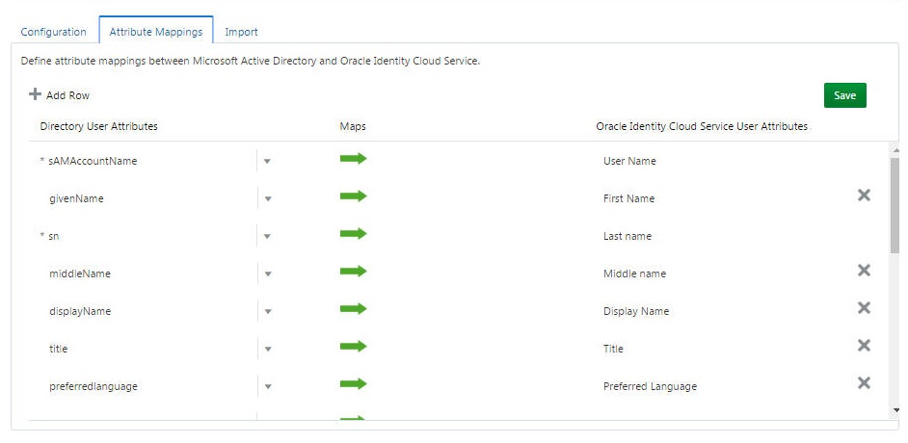Expand the givenName attribute dropdown
Viewport: 908px width, 443px height.
(267, 199)
